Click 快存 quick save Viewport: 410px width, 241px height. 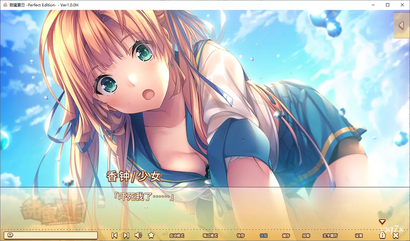pos(240,236)
